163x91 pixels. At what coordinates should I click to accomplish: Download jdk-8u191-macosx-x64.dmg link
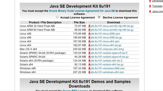107,49
